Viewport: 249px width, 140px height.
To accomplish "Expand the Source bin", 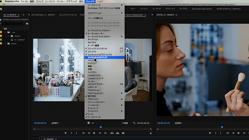I will [x=5, y=43].
